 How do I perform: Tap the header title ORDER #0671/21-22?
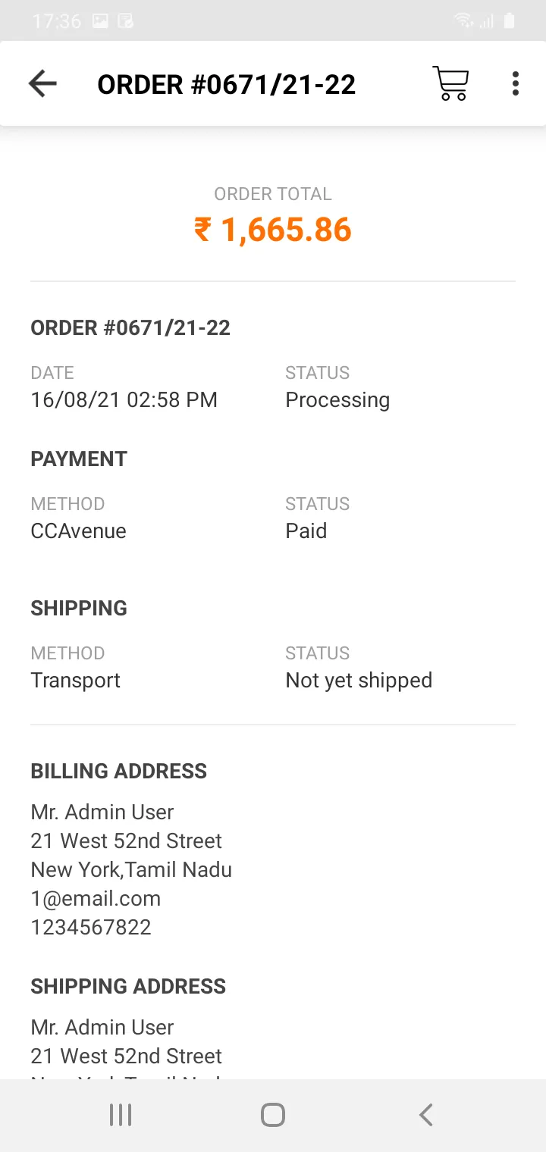point(227,84)
